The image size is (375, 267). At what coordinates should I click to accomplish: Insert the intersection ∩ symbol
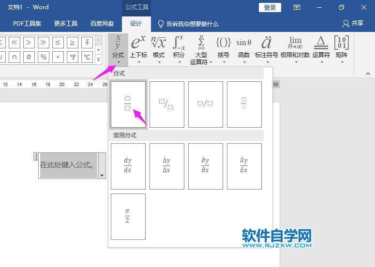(15, 57)
